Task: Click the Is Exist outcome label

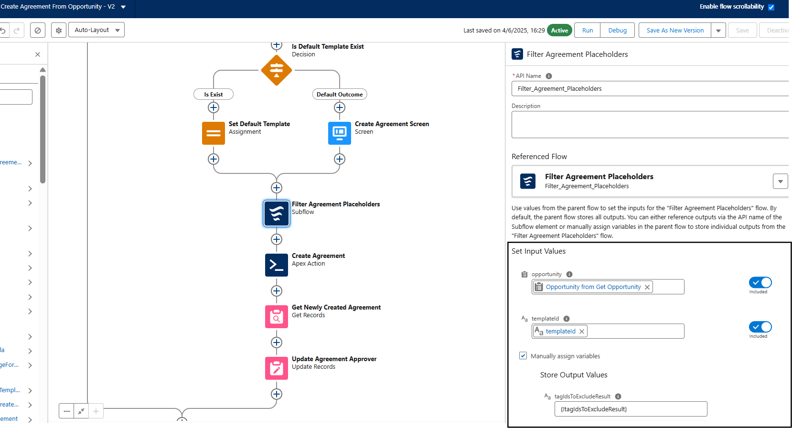Action: [x=214, y=95]
